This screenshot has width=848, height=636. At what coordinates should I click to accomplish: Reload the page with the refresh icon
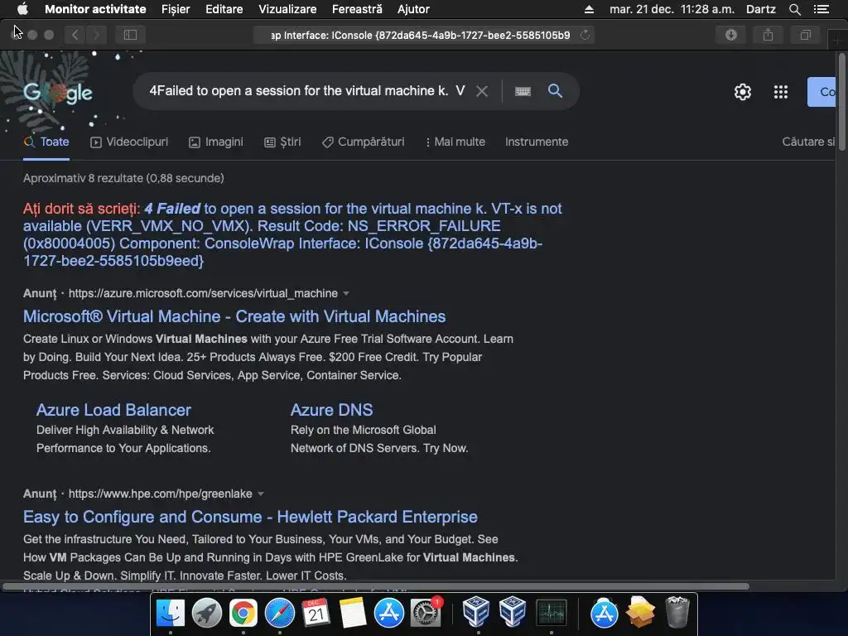(585, 35)
